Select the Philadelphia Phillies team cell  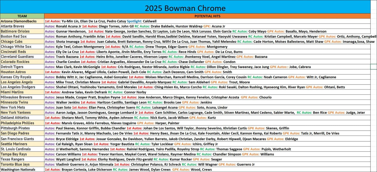[x=22, y=123]
